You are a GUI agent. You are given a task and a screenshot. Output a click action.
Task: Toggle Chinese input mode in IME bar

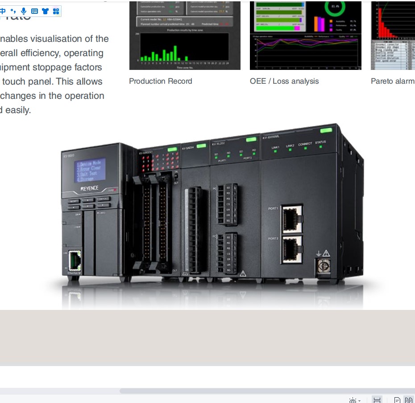click(3, 11)
